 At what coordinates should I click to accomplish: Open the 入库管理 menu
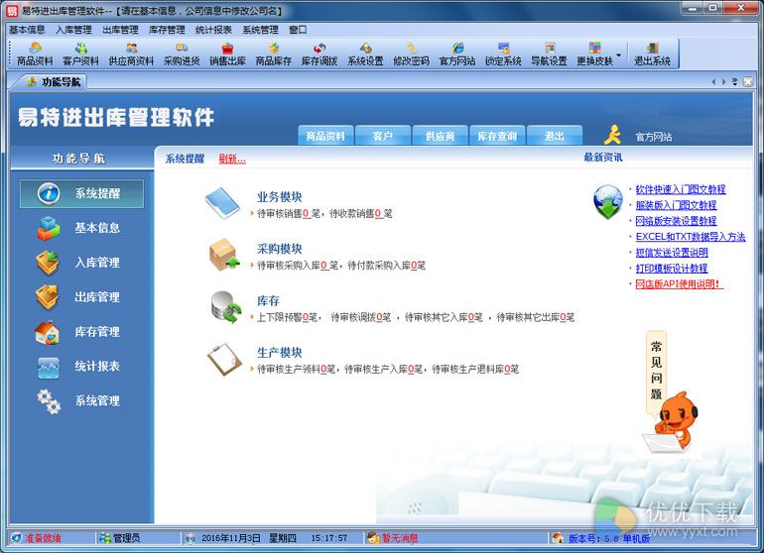[x=73, y=30]
